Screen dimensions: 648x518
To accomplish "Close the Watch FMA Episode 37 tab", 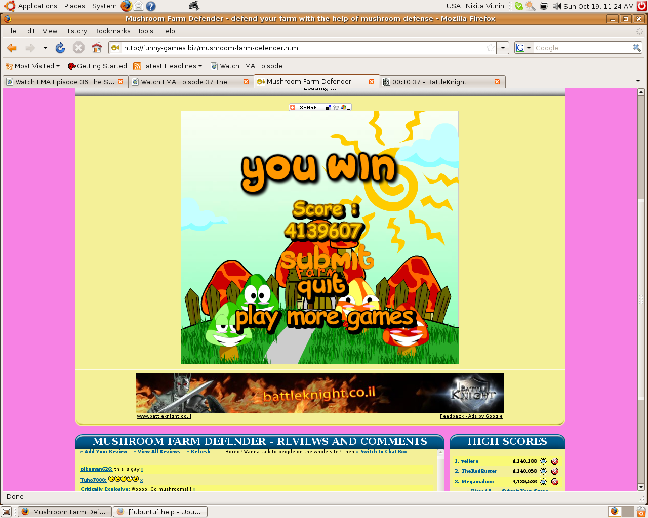I will coord(246,82).
